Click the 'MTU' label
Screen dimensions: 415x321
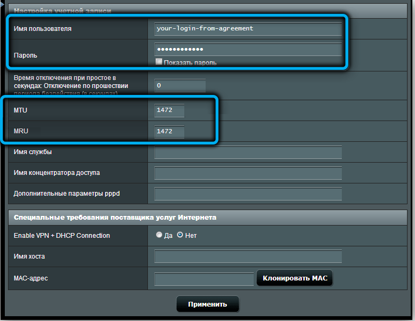(x=20, y=110)
